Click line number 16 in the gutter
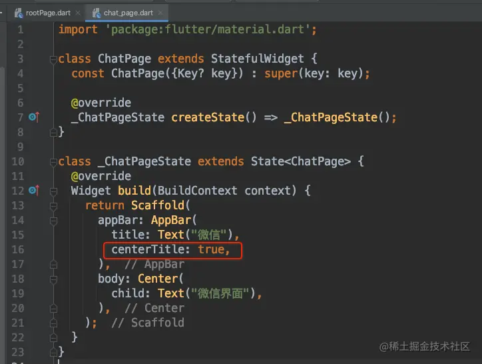 pos(18,249)
